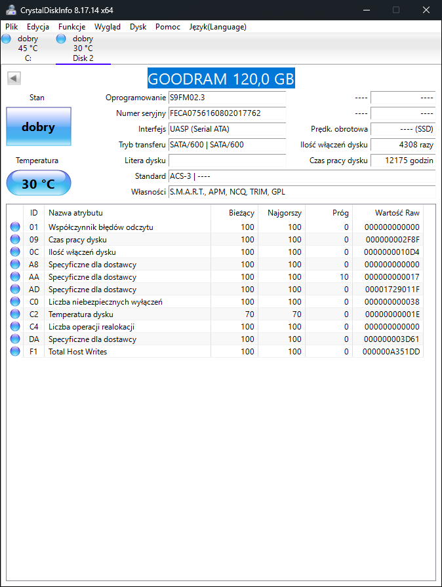Click status orb for attribute C4
Image resolution: width=442 pixels, height=587 pixels.
(x=15, y=326)
